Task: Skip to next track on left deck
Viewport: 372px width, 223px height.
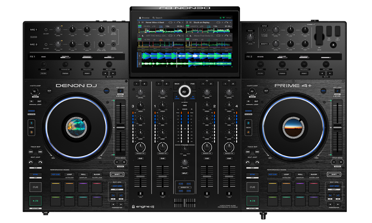Action: (40, 151)
